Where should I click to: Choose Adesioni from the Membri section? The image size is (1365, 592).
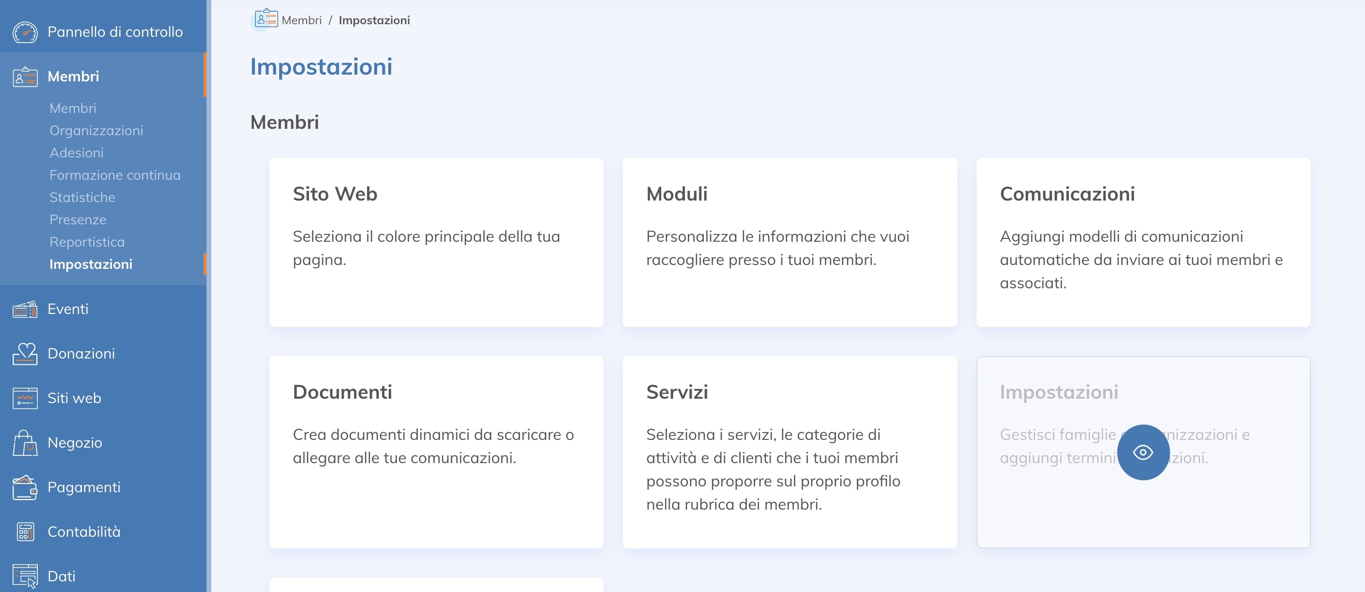[76, 153]
